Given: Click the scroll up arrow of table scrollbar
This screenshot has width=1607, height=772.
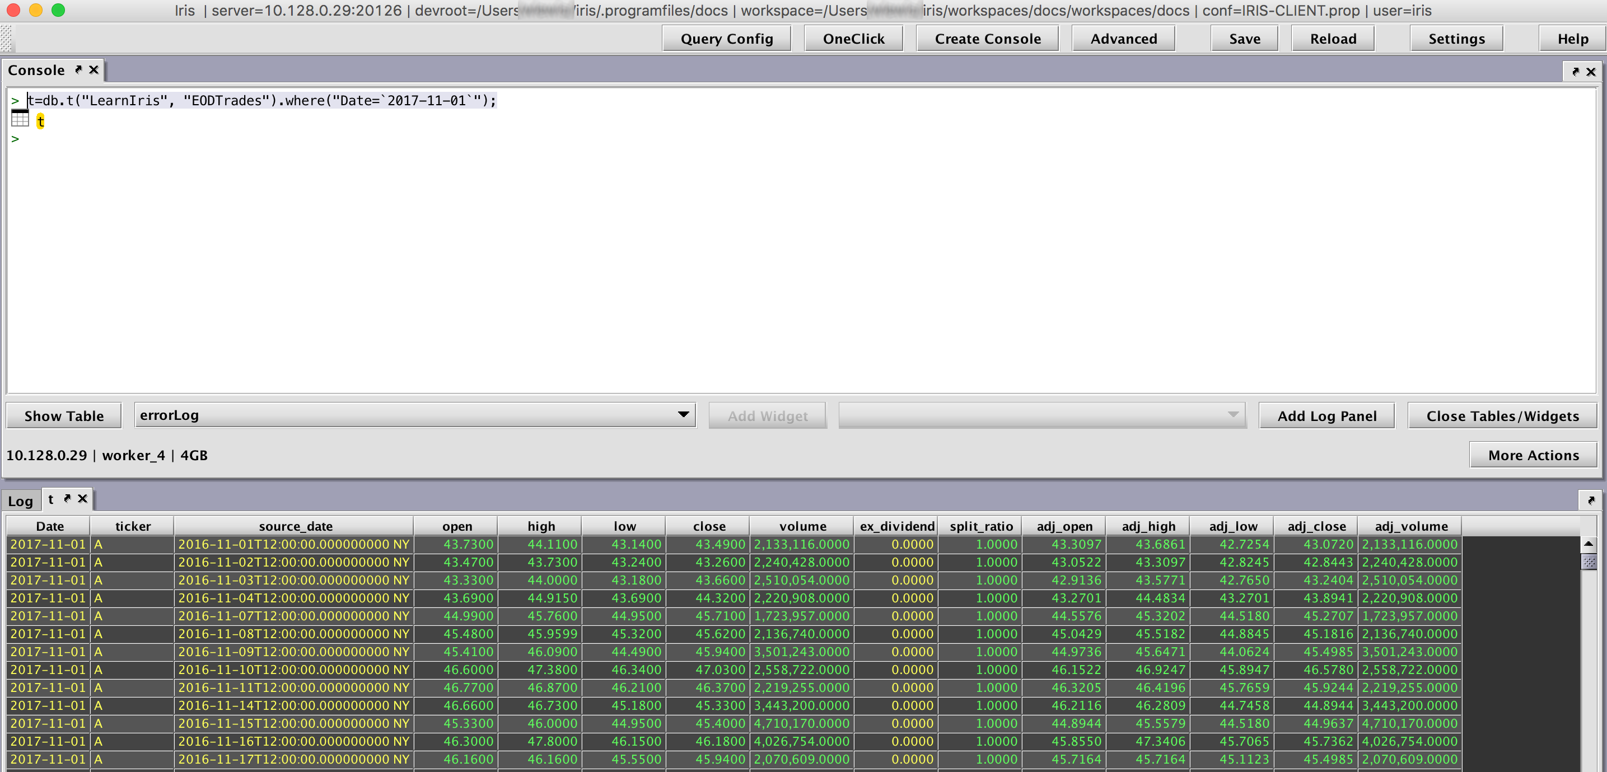Looking at the screenshot, I should tap(1589, 544).
